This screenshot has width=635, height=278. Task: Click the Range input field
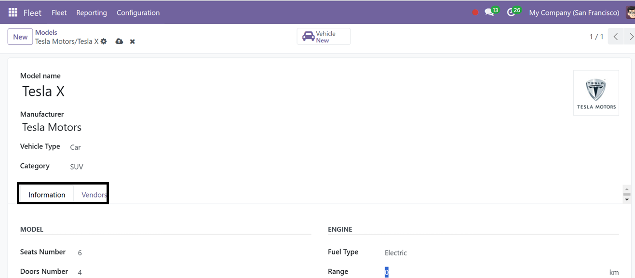click(494, 272)
